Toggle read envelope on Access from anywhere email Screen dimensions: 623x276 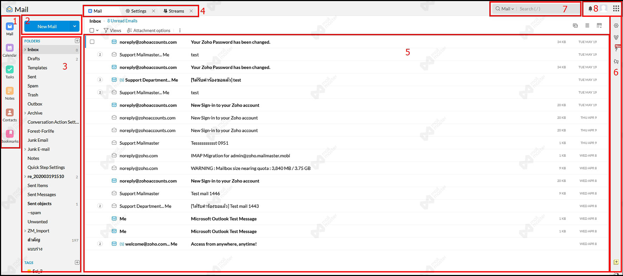coord(114,244)
